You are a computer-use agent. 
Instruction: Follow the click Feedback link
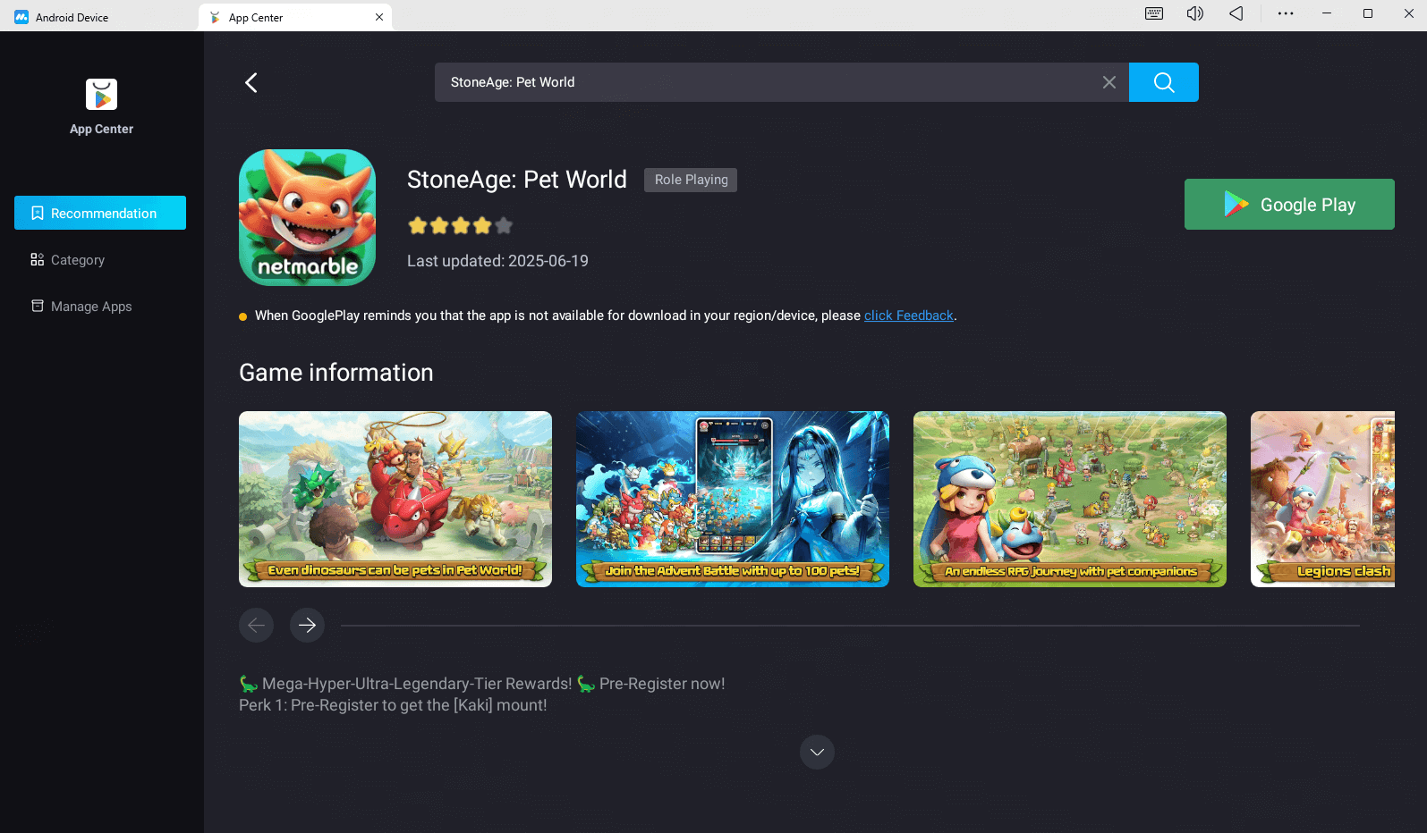click(x=909, y=316)
